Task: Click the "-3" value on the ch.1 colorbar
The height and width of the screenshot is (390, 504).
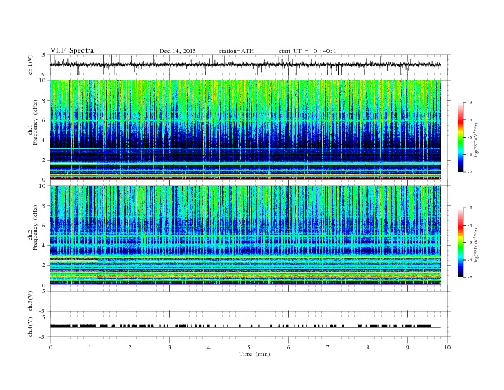Action: tap(470, 103)
